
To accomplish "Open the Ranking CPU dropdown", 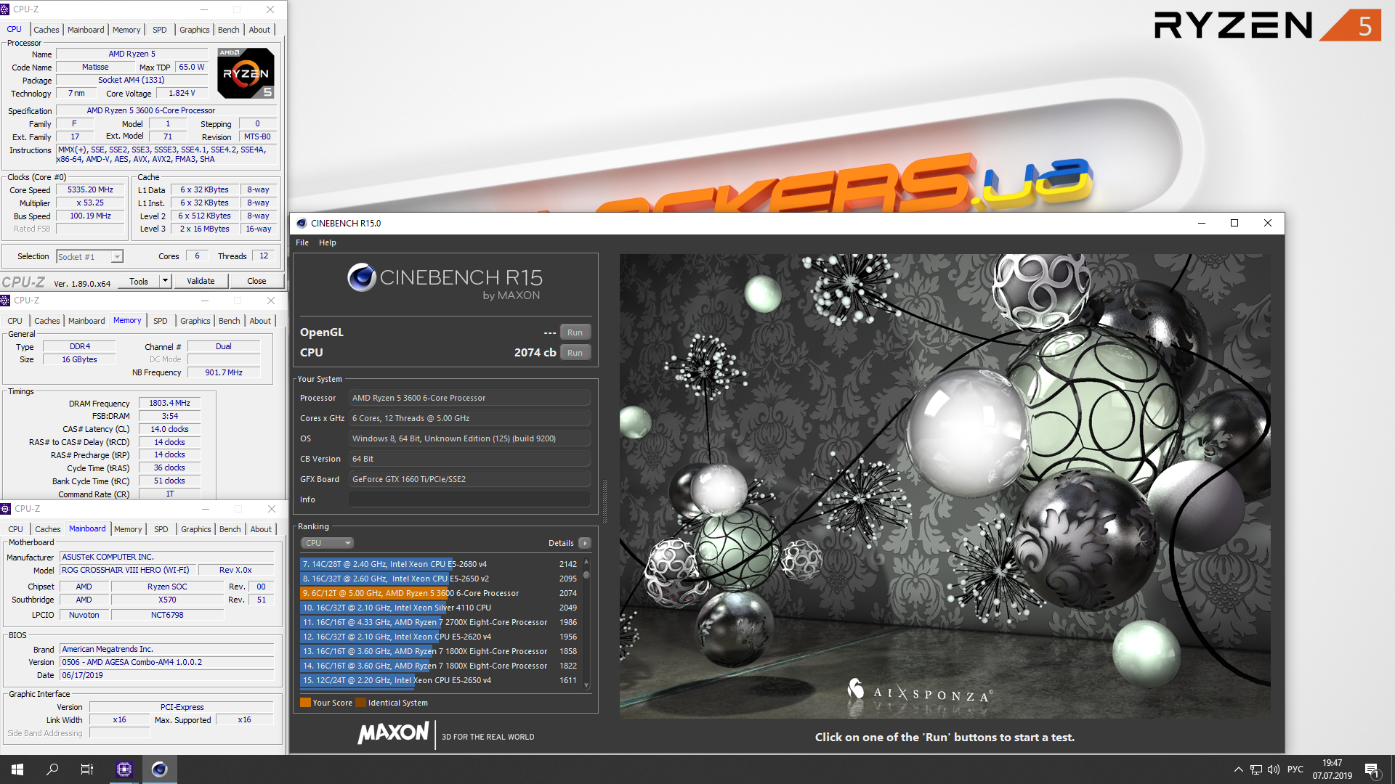I will tap(328, 543).
